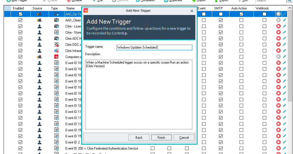Toggle Enabled checkbox for AAC_Up trigger
The image size is (293, 154).
(20, 14)
